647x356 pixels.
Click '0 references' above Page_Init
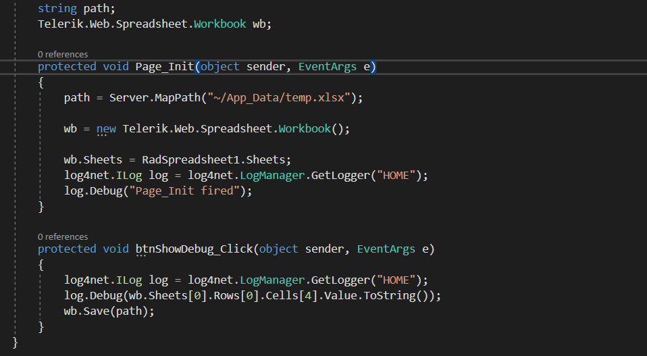coord(63,55)
